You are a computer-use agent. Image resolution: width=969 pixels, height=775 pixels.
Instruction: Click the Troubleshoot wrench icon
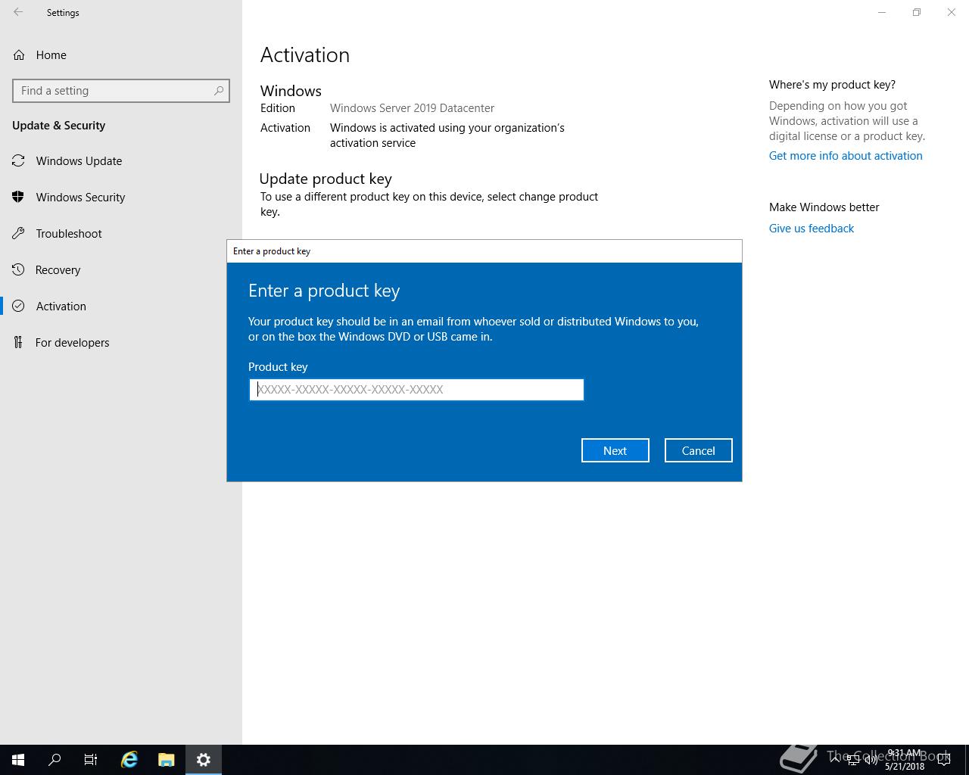coord(18,233)
